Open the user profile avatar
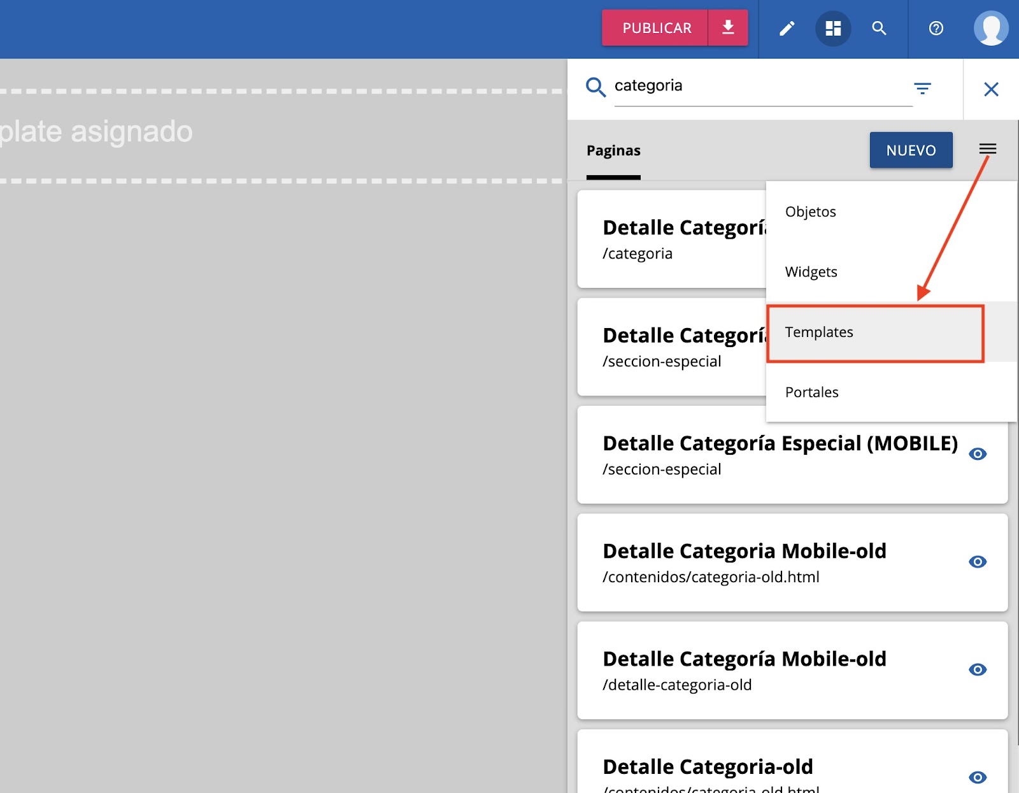Image resolution: width=1019 pixels, height=793 pixels. click(990, 29)
